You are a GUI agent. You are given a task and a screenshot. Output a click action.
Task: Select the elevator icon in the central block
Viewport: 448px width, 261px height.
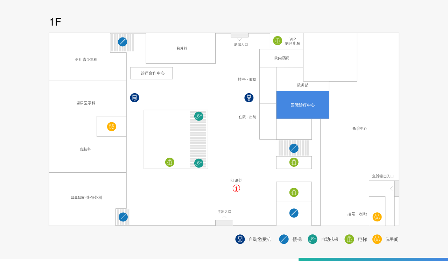170,162
